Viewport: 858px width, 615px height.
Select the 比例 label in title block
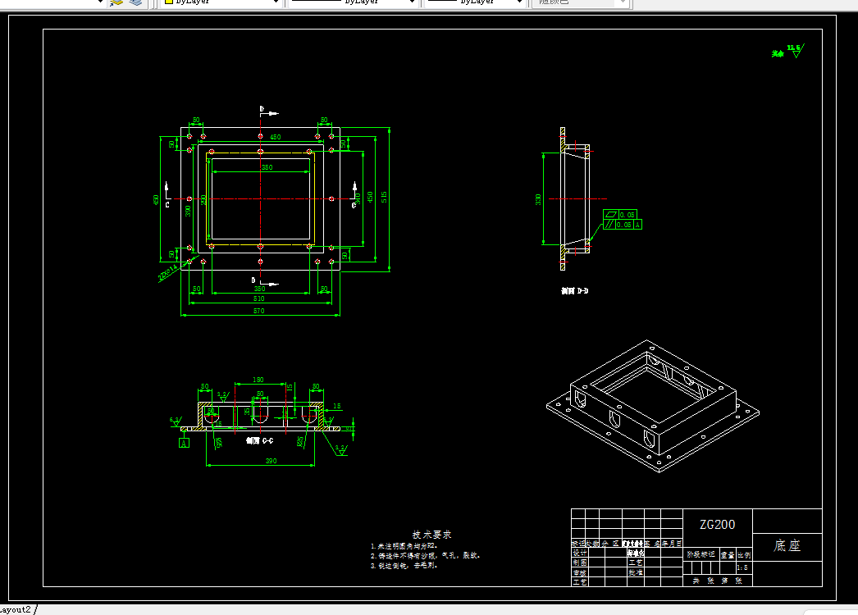tap(744, 555)
